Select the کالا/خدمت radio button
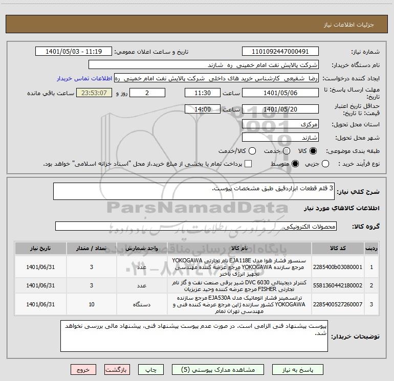This screenshot has height=381, width=394. [x=252, y=151]
